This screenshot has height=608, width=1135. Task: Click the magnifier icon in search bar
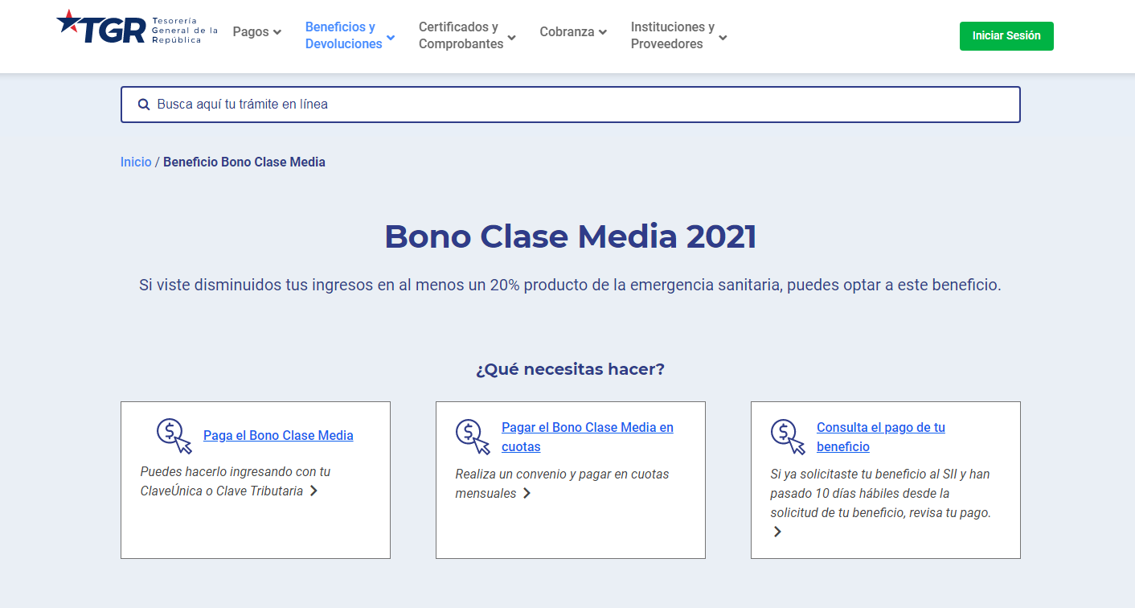pos(144,105)
